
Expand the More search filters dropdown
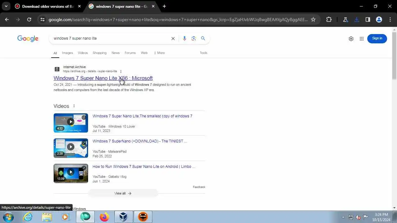159,53
